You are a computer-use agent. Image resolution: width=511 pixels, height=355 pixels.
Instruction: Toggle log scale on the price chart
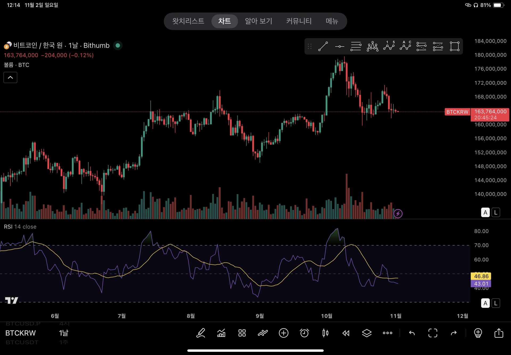[x=496, y=212]
